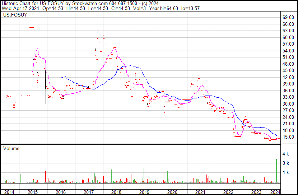This screenshot has height=195, width=298.
Task: Click the 69.00 price axis label
Action: coord(288,17)
